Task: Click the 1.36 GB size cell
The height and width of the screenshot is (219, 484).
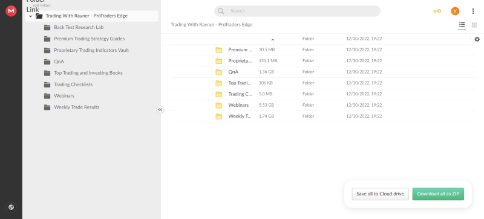Action: point(266,72)
